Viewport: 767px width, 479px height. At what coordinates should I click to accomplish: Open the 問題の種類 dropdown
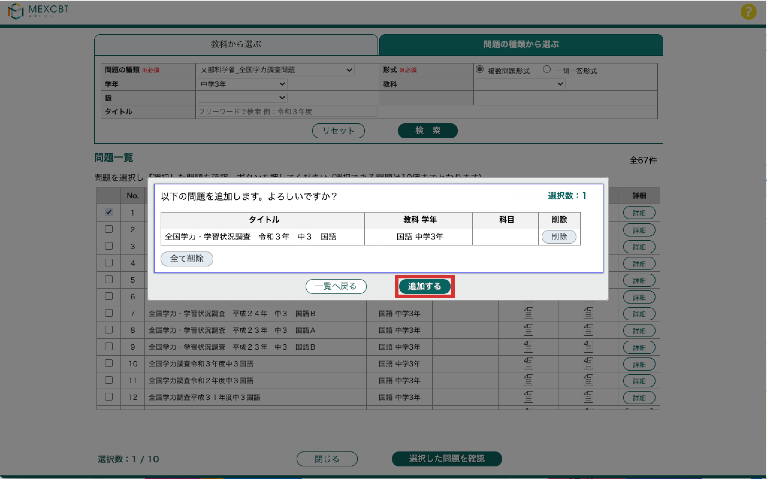tap(276, 70)
